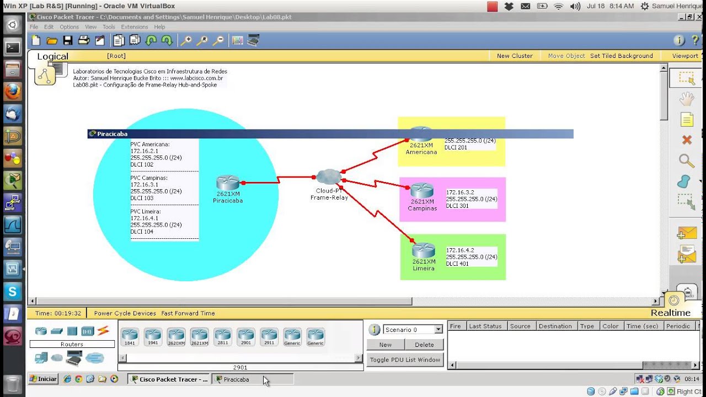Viewport: 706px width, 397px height.
Task: Activate the red X Delete tool
Action: click(686, 140)
